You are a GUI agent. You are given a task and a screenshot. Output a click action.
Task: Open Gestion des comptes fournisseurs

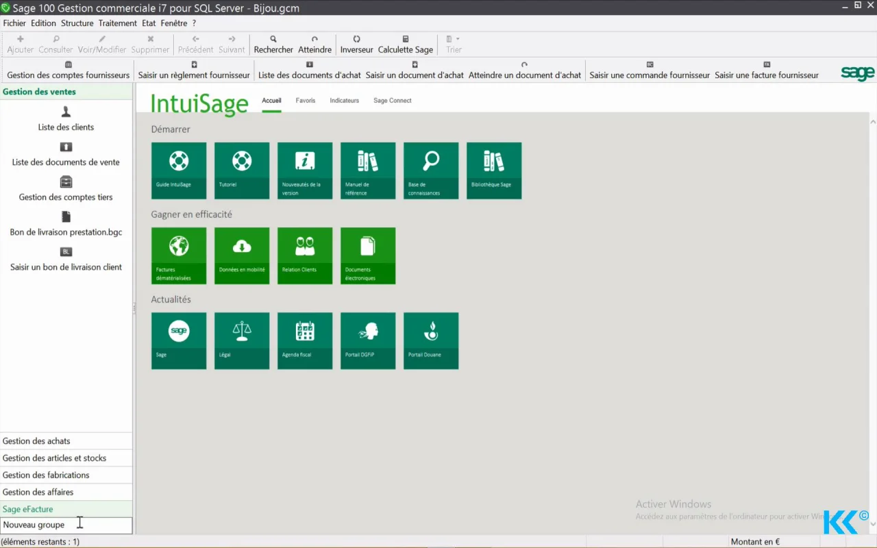pos(68,71)
